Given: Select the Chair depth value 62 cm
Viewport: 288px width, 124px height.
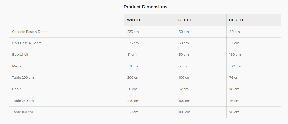Looking at the screenshot, I should coord(184,89).
